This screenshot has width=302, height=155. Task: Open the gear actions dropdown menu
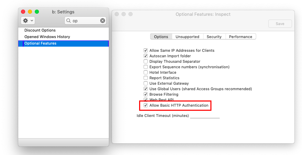pos(28,21)
